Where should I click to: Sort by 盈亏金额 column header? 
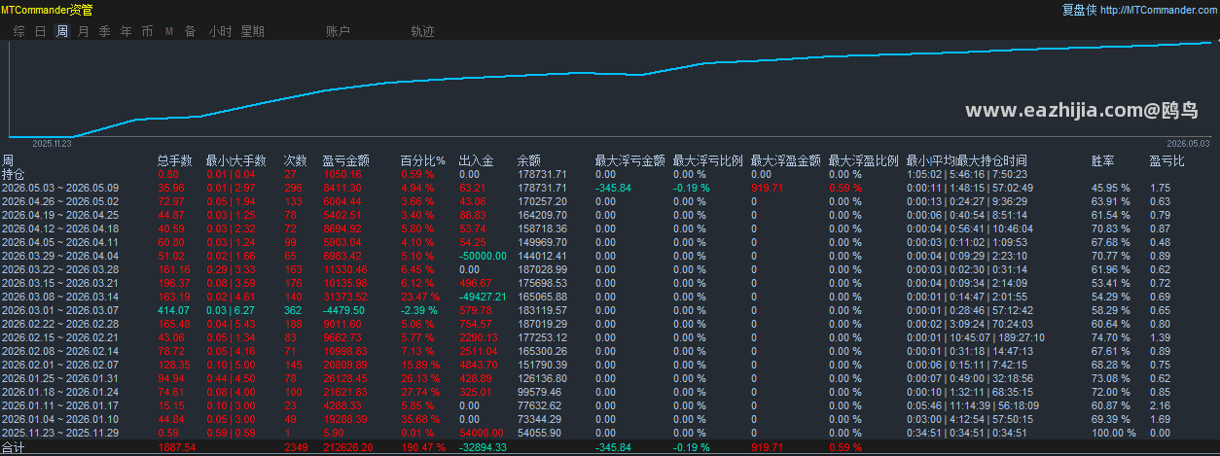point(345,160)
